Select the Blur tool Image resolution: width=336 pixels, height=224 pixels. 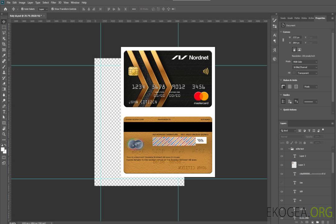[x=4, y=95]
